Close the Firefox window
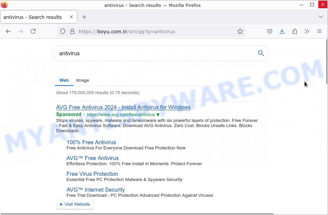Screen dimensions: 328x215 coord(322,4)
